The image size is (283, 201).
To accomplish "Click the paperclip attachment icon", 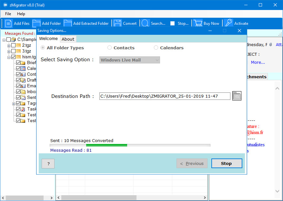I will tap(270, 44).
